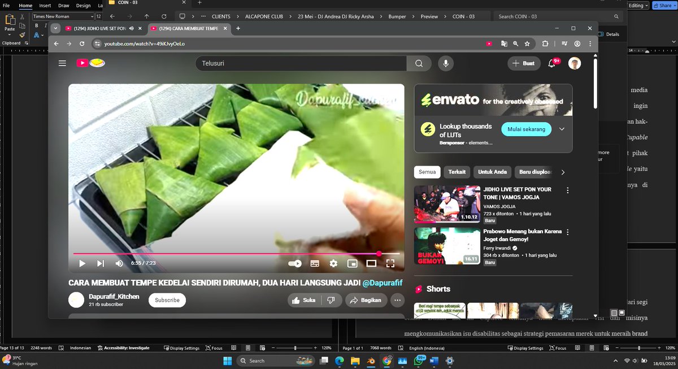Viewport: 678px width, 369px height.
Task: Open the YouTube notifications bell
Action: pyautogui.click(x=552, y=63)
